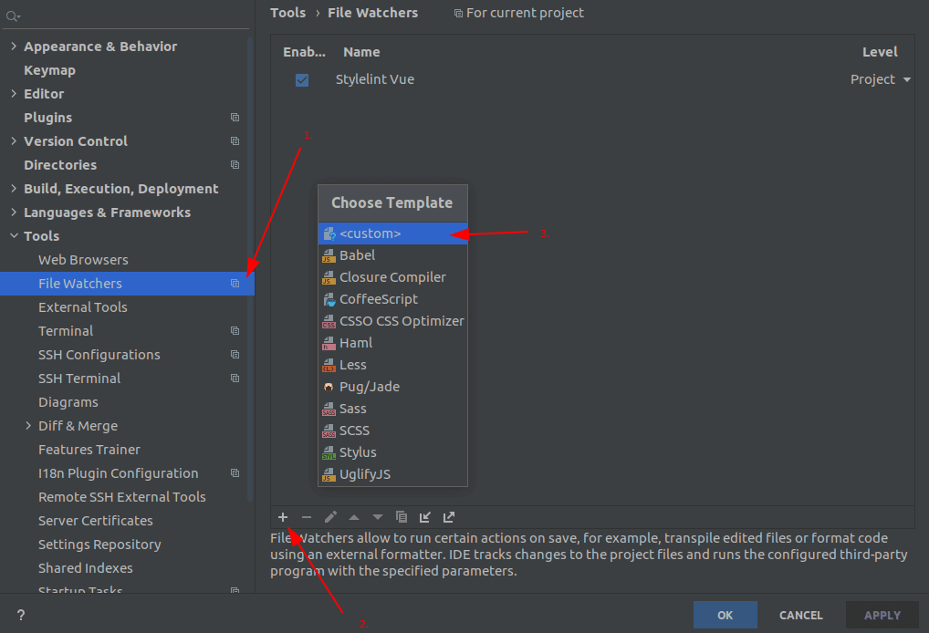Click the move down arrow icon
This screenshot has height=633, width=929.
378,517
